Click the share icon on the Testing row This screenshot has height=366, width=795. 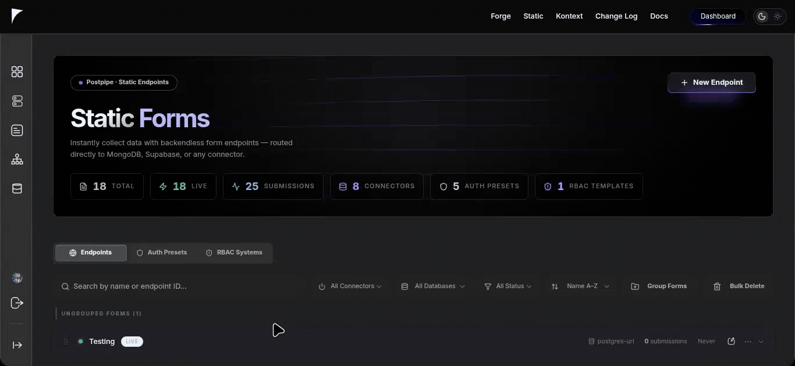pos(731,341)
